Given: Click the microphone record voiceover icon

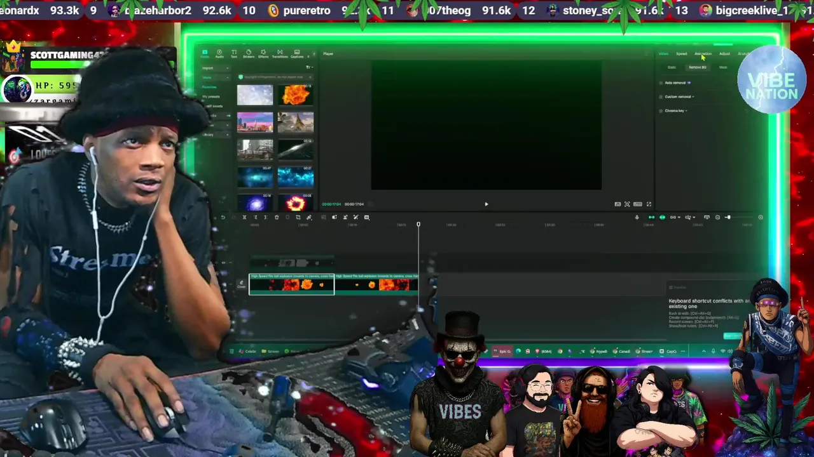Looking at the screenshot, I should pyautogui.click(x=637, y=218).
